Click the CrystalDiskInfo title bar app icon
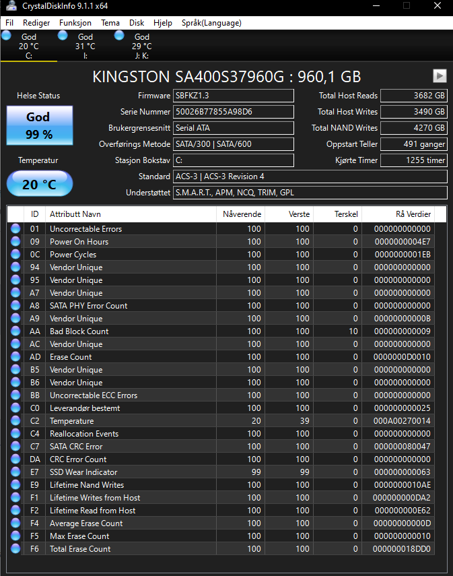453x576 pixels. (11, 6)
